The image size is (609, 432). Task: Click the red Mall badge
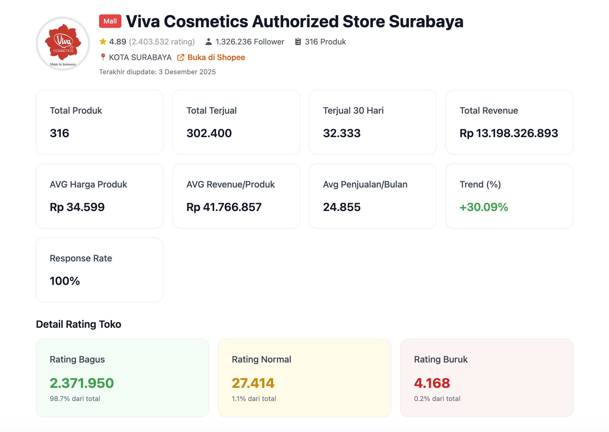coord(110,21)
